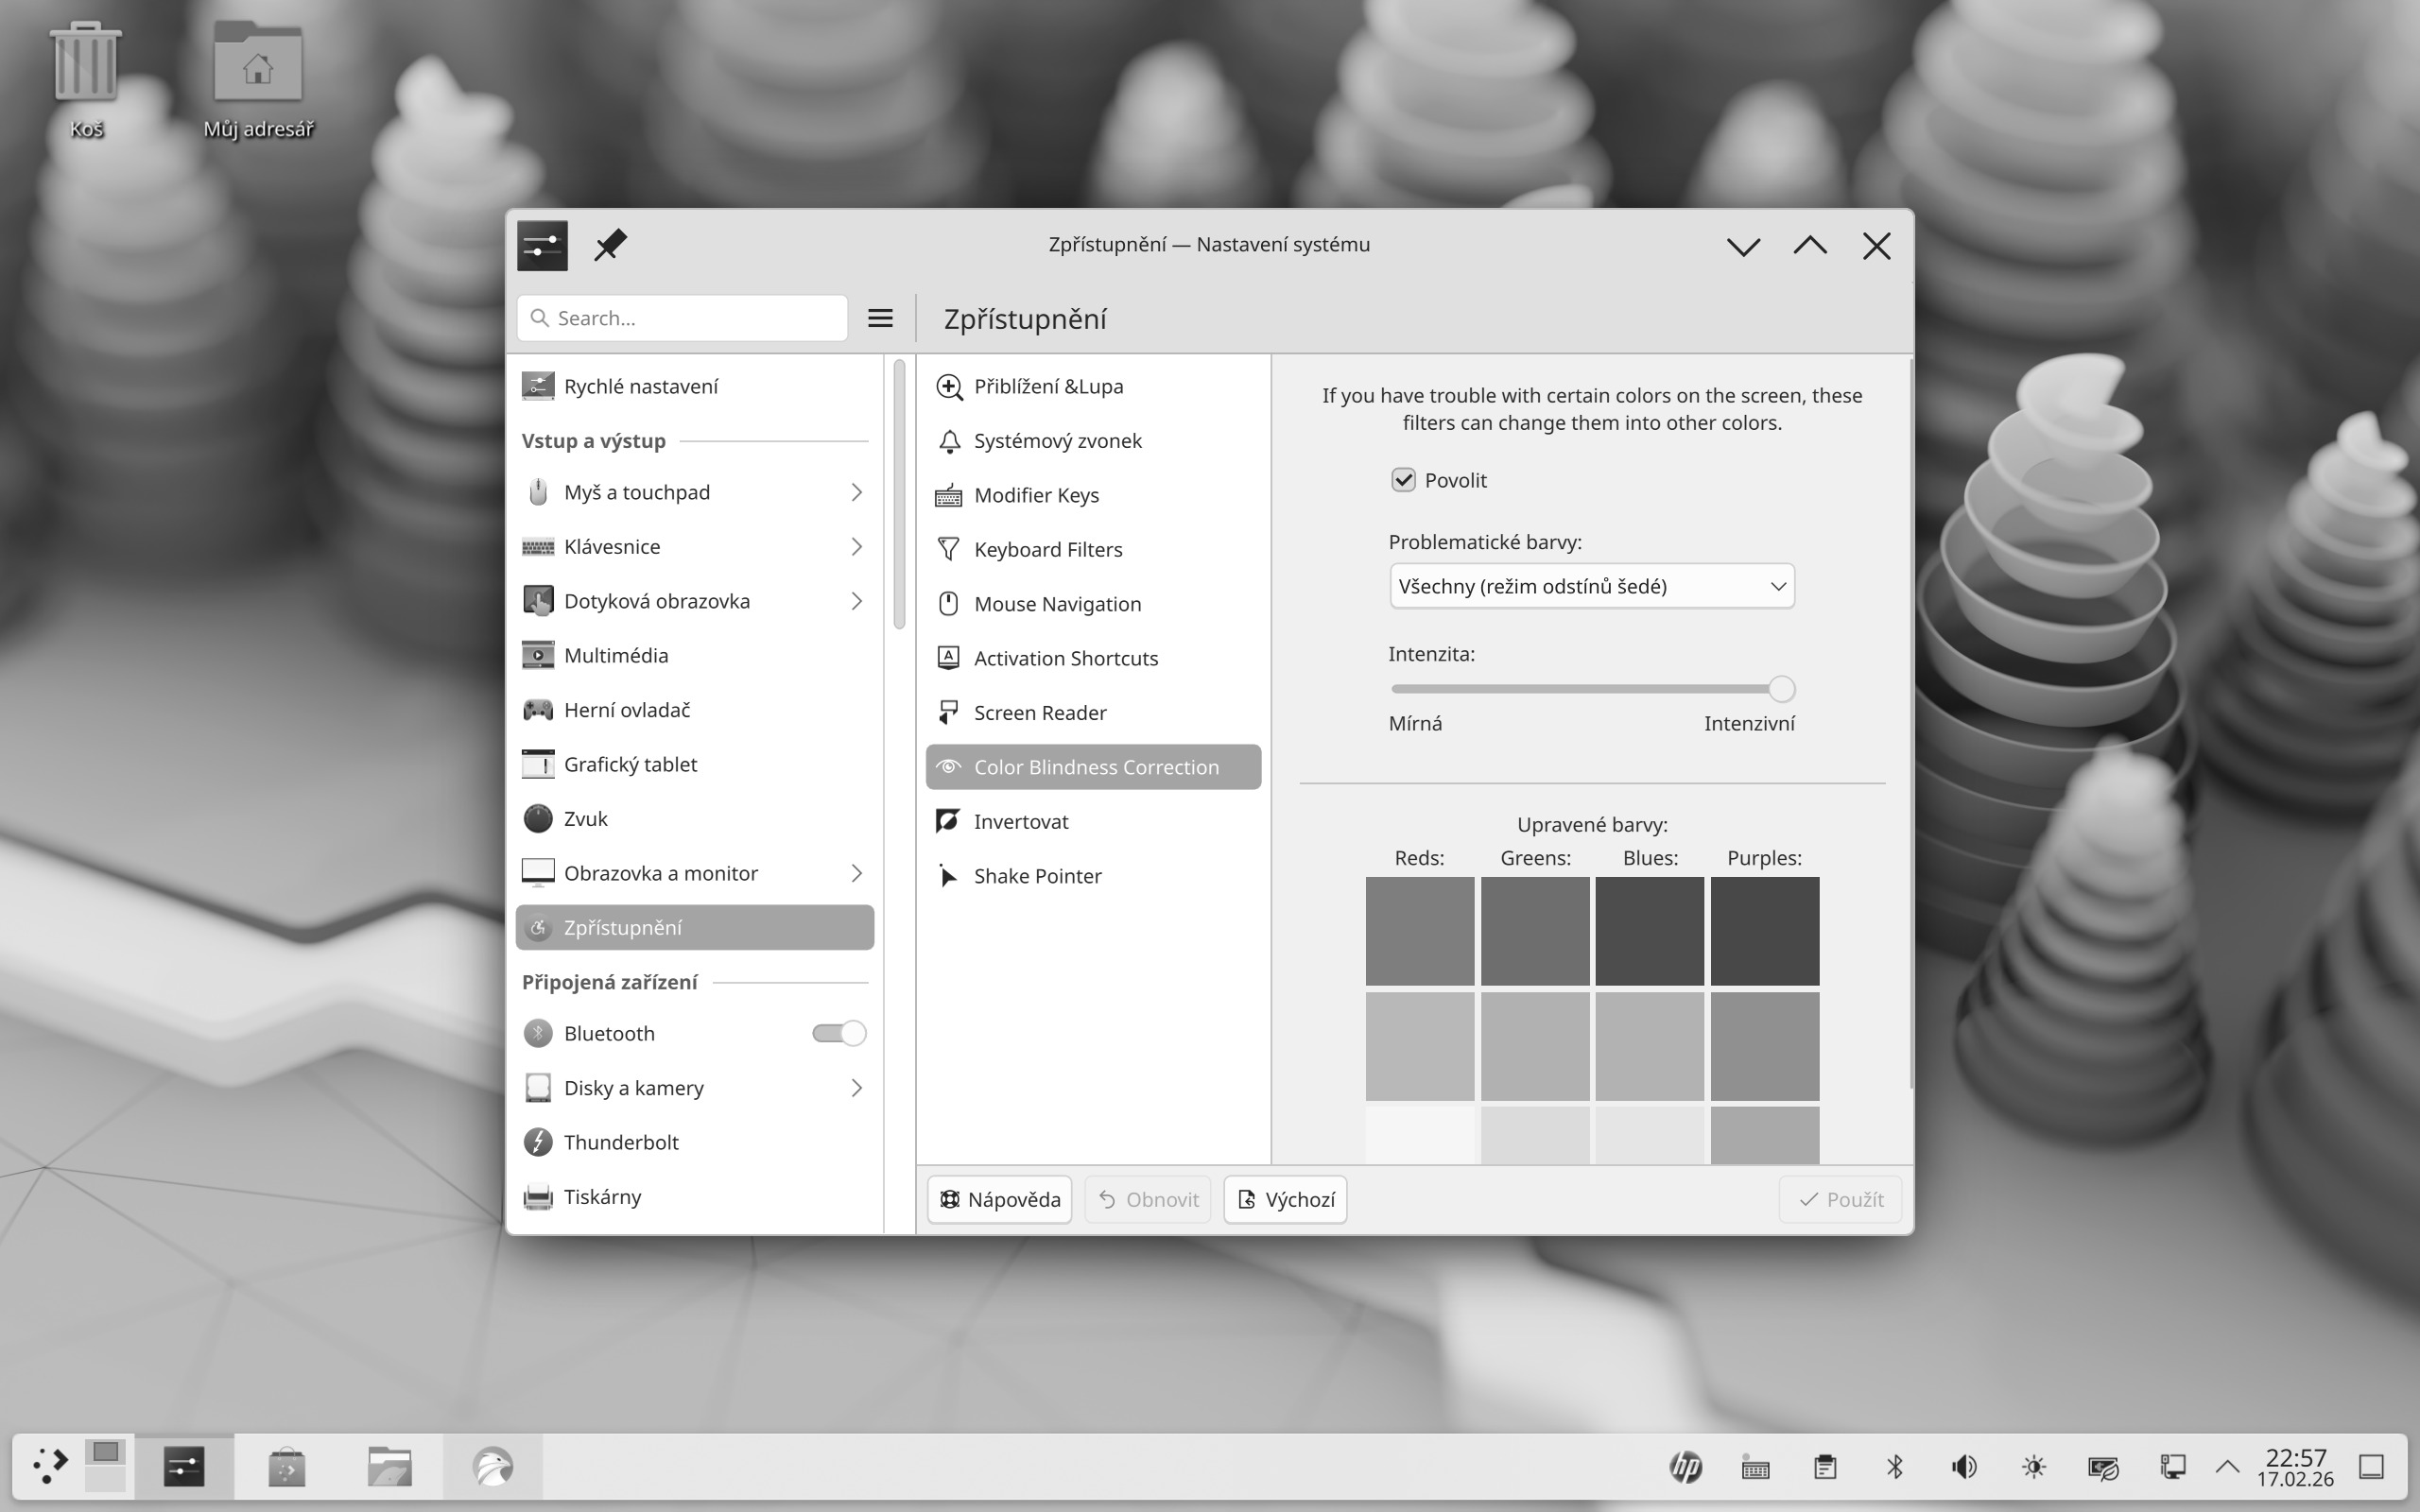Expand hidden system tray icons arrow
Screen dimensions: 2420x1512
click(2227, 1467)
